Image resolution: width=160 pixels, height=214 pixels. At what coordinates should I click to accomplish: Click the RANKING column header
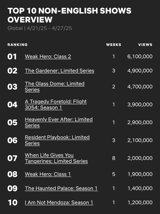point(17,45)
